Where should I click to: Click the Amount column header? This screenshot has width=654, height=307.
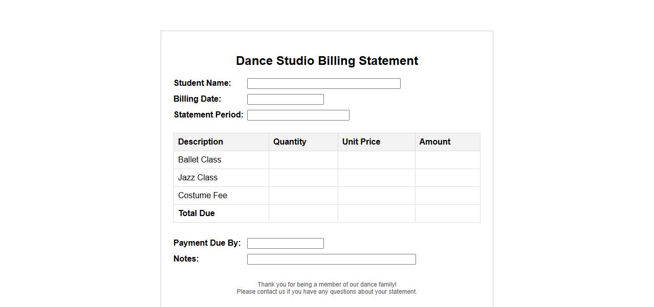(435, 142)
